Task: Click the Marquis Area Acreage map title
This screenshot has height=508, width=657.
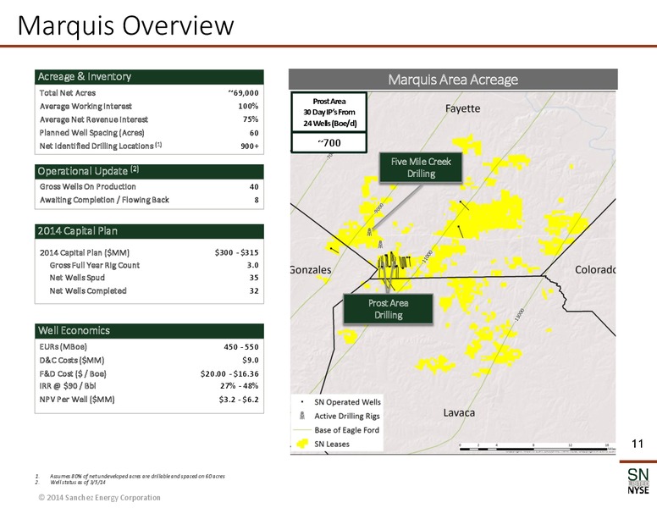Action: 453,80
